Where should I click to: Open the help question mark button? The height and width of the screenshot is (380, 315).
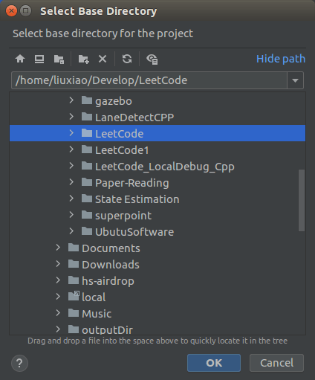[x=19, y=363]
